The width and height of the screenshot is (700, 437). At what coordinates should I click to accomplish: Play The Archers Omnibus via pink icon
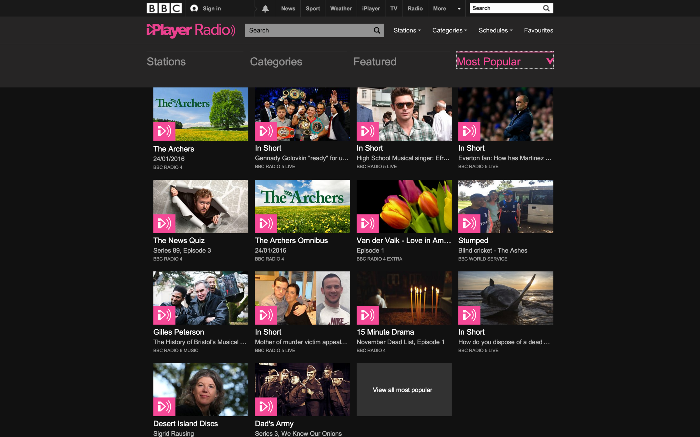[266, 224]
